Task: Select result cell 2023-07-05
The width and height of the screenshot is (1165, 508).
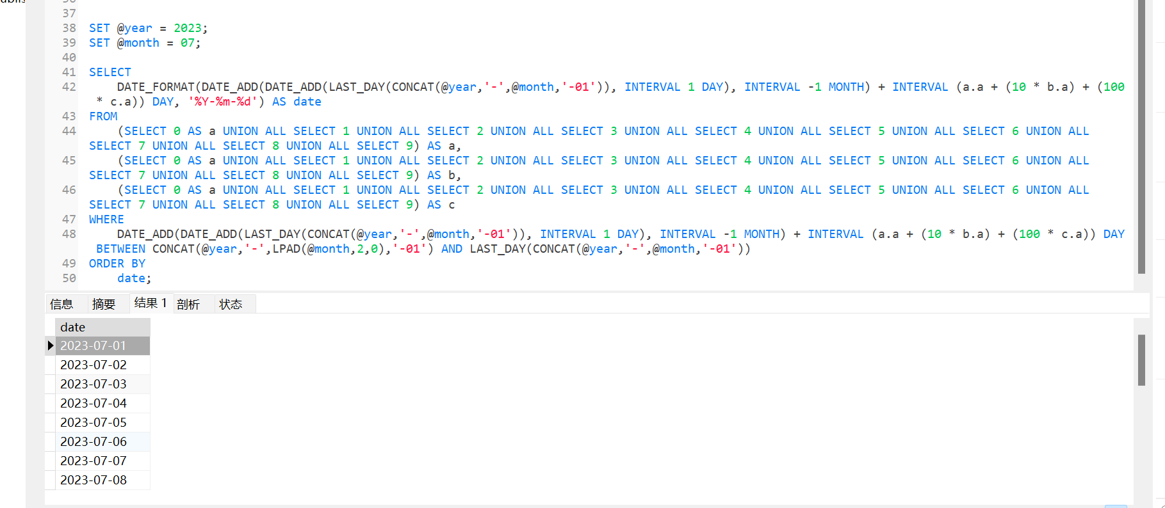Action: coord(102,422)
